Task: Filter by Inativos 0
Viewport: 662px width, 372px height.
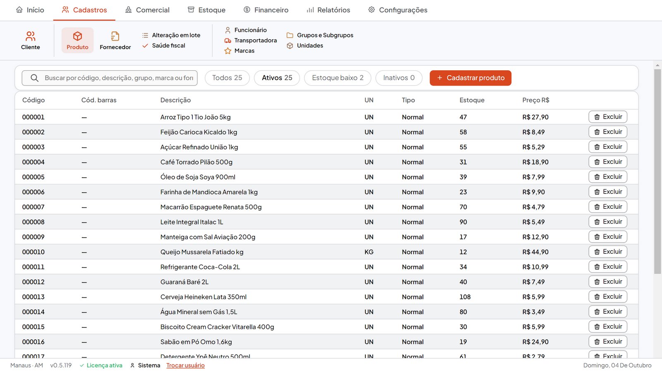Action: point(399,78)
